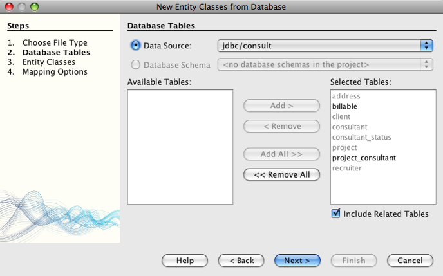This screenshot has height=276, width=443.
Task: Click the Remove All button
Action: pos(281,174)
